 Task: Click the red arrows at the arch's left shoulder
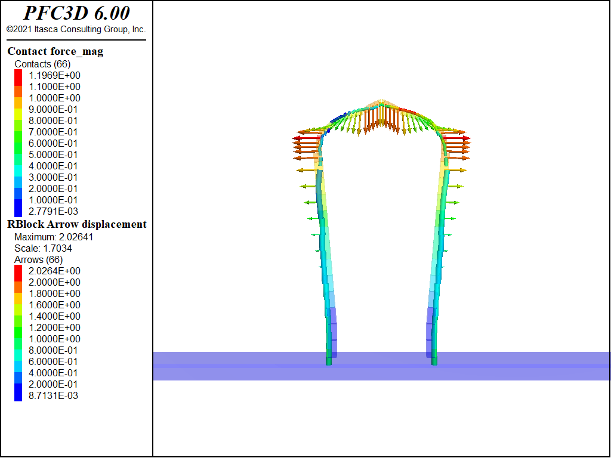click(304, 141)
